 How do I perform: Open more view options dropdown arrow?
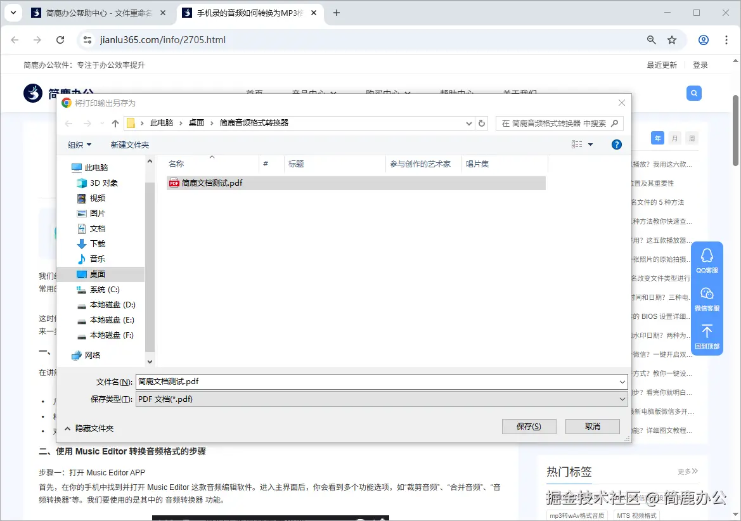point(590,145)
